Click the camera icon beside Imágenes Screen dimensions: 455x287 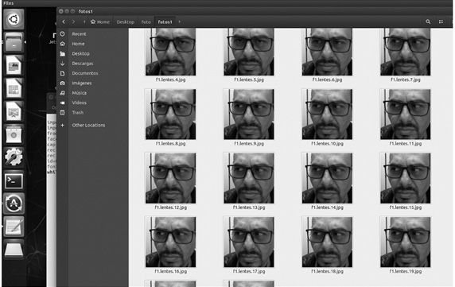[62, 83]
